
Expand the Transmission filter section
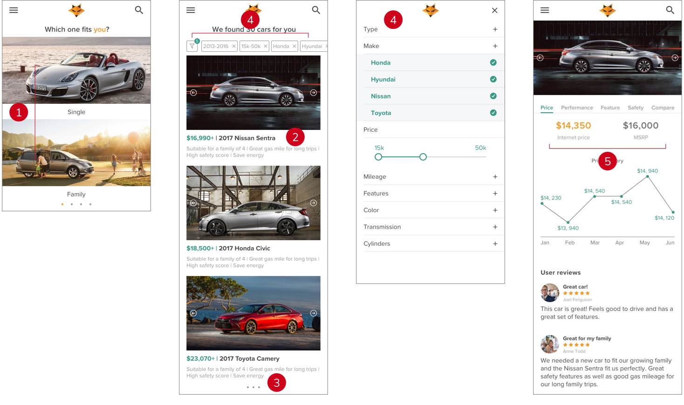pyautogui.click(x=495, y=227)
